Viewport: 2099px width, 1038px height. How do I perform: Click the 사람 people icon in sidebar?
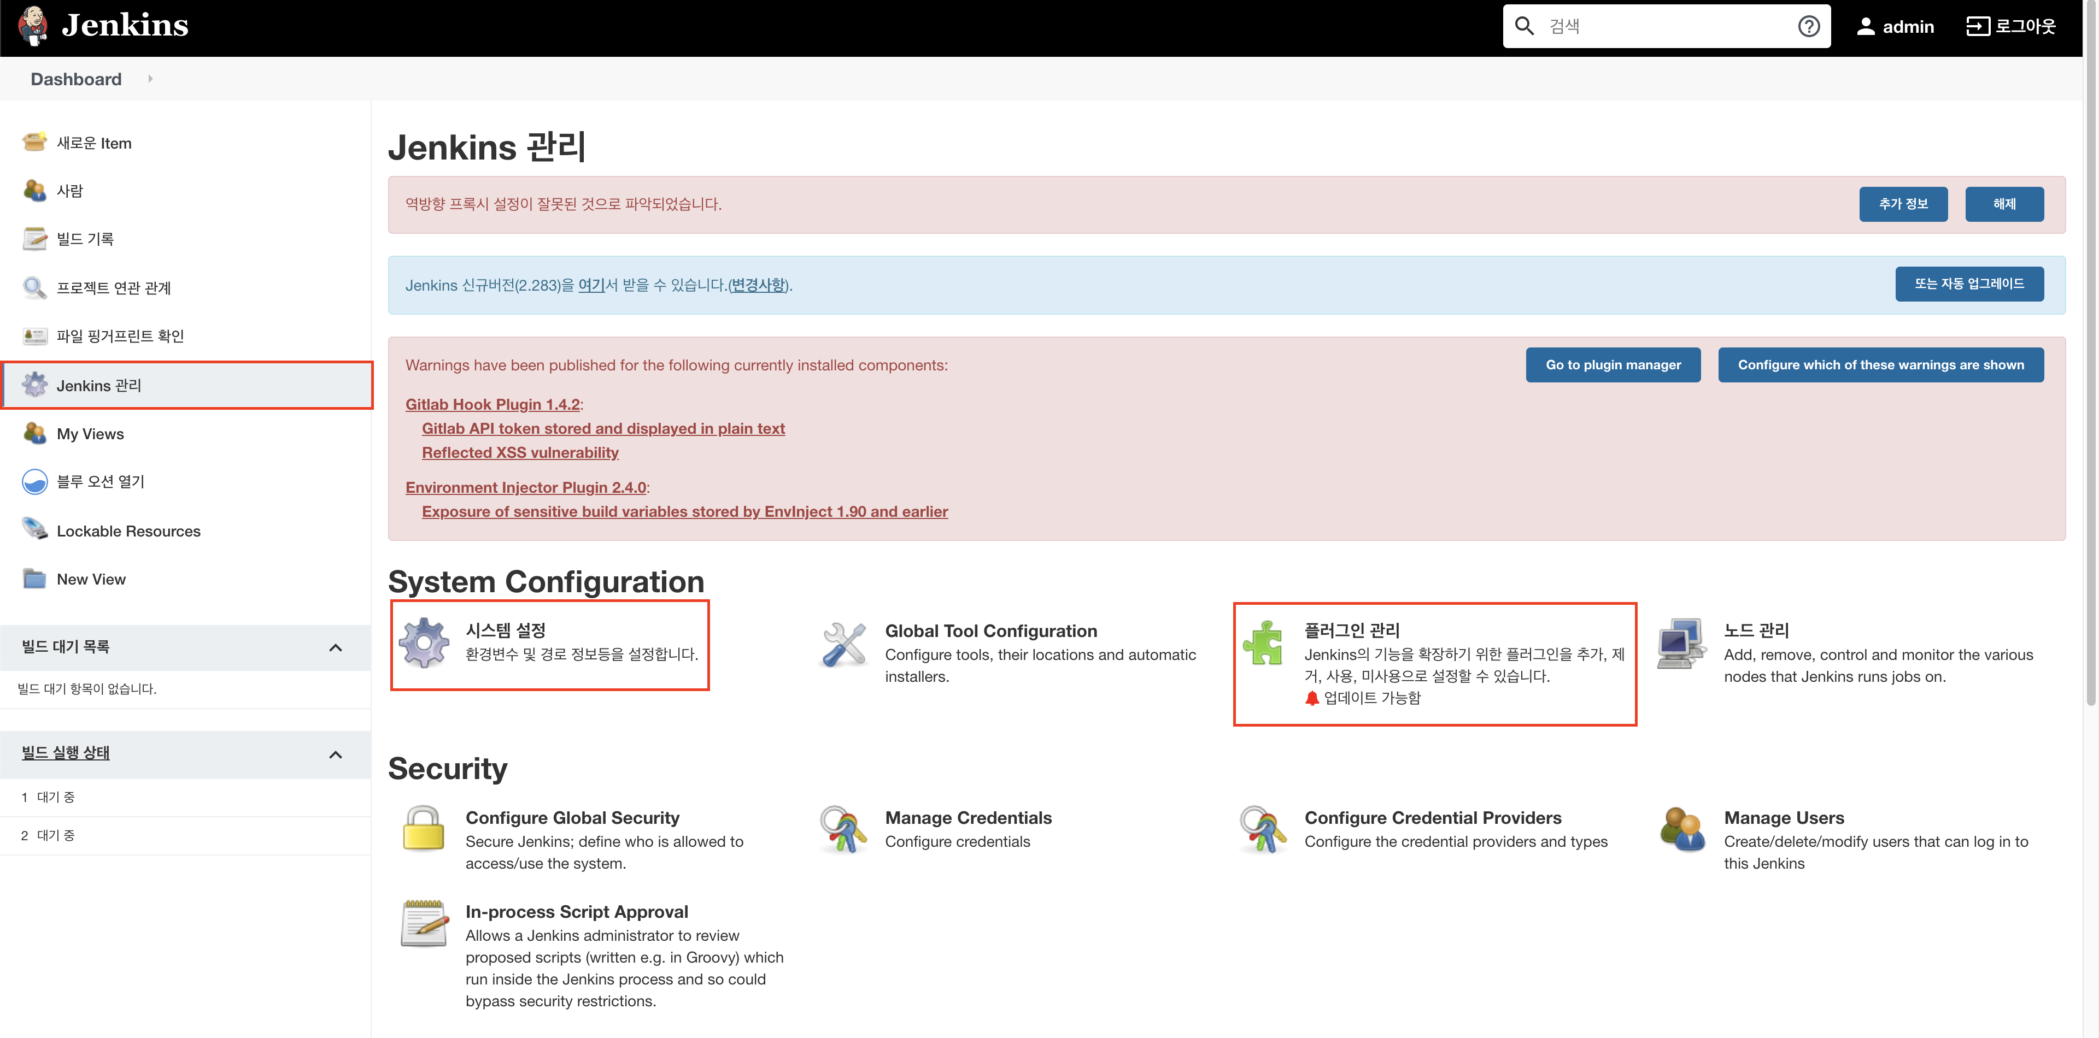pyautogui.click(x=34, y=191)
